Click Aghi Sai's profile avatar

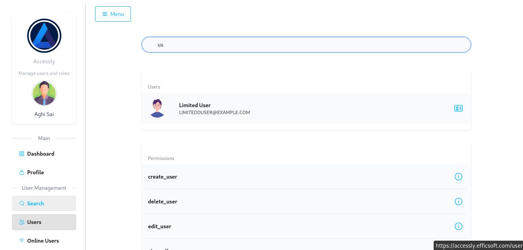click(x=44, y=94)
